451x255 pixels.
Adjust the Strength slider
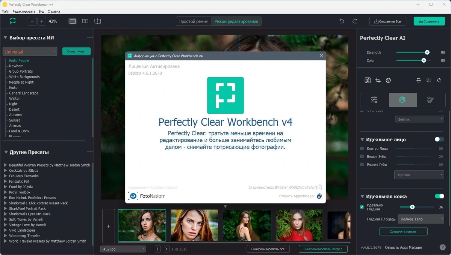coord(427,52)
